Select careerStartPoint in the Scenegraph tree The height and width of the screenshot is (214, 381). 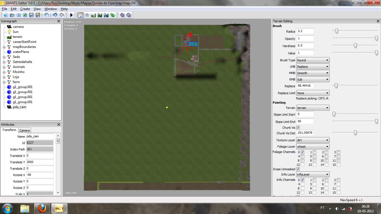[x=25, y=42]
